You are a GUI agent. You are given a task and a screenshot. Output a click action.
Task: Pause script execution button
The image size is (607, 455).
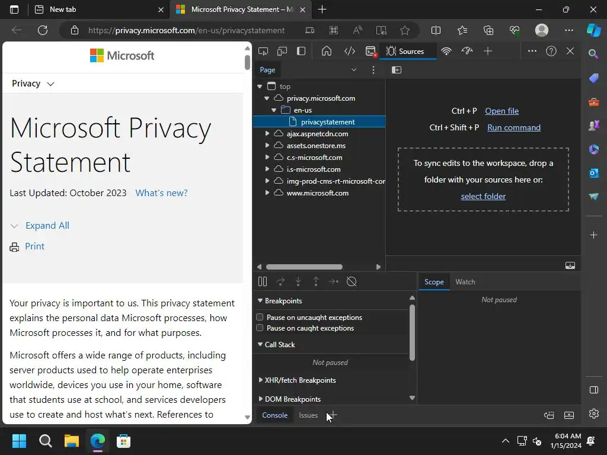(263, 281)
